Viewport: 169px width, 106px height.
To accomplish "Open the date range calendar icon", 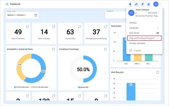I will point(36,15).
